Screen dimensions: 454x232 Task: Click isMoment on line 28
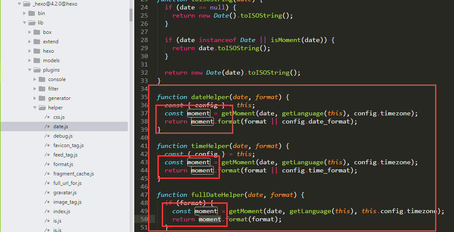(x=285, y=40)
